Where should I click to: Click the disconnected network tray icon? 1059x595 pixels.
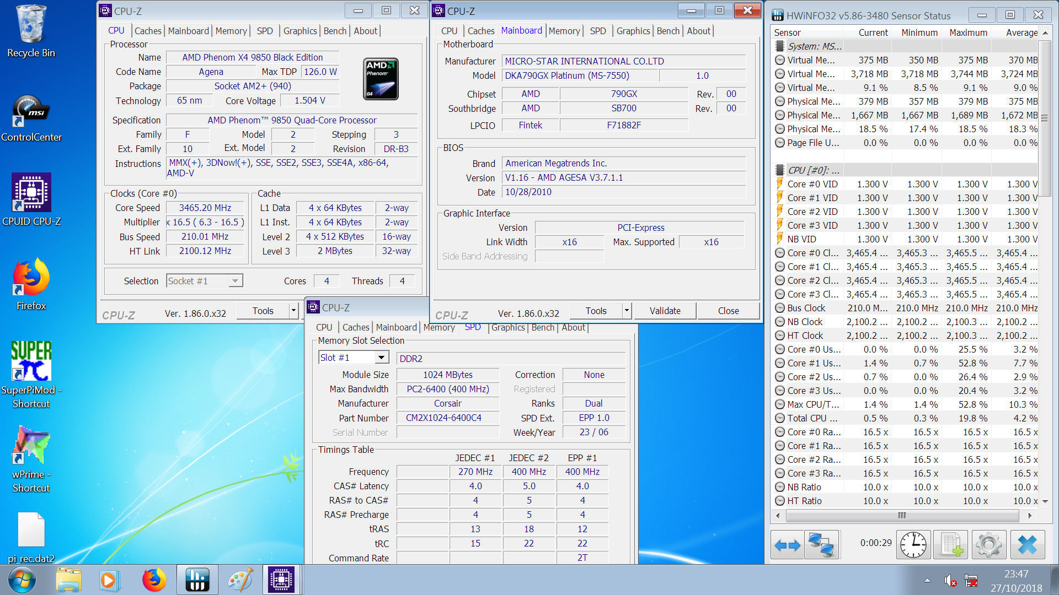tap(971, 580)
